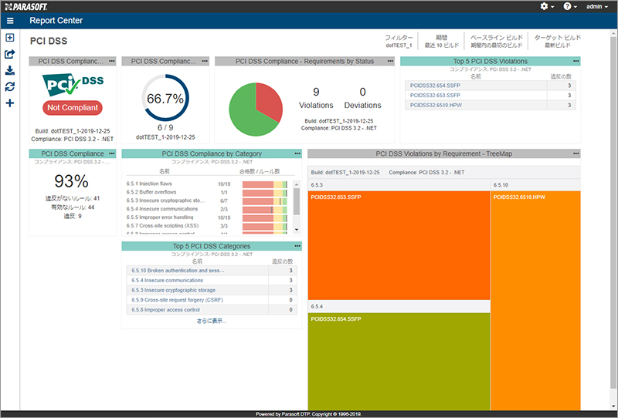
Task: Click the 6.5.3 treemap group header
Action: pos(399,185)
